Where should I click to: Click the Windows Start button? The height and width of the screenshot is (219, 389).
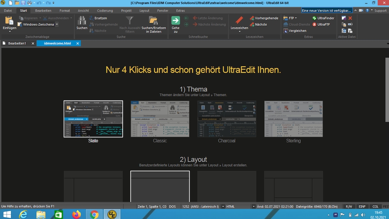(7, 214)
